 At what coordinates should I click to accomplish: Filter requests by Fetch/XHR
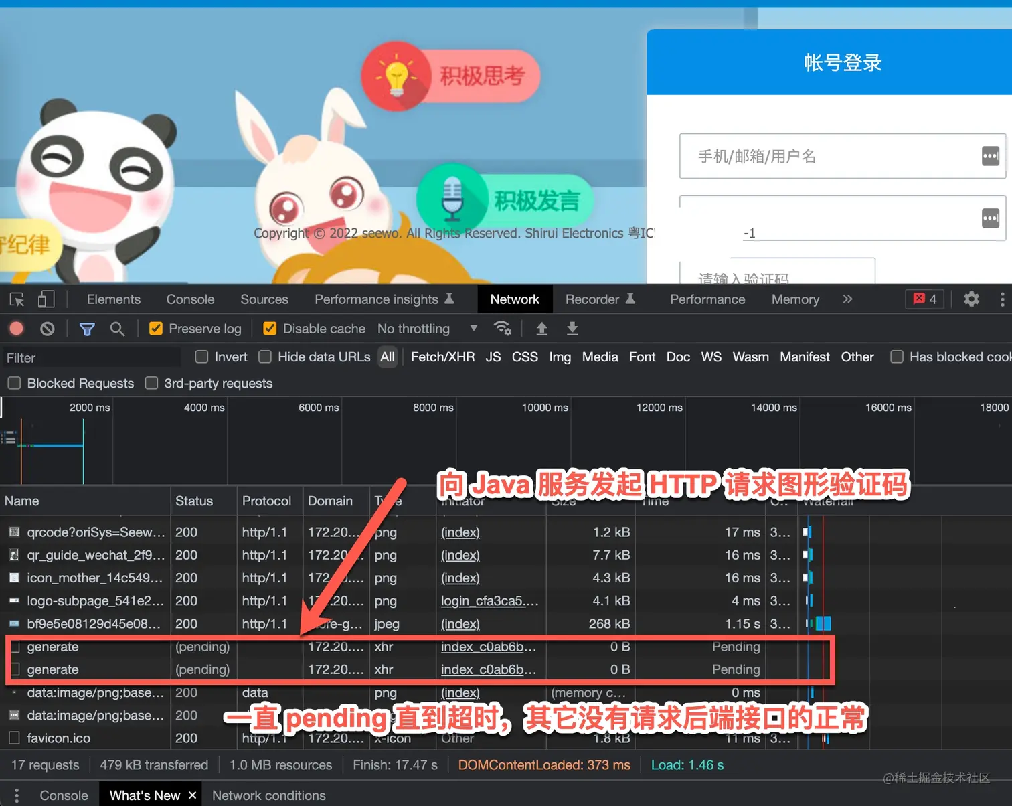(442, 357)
